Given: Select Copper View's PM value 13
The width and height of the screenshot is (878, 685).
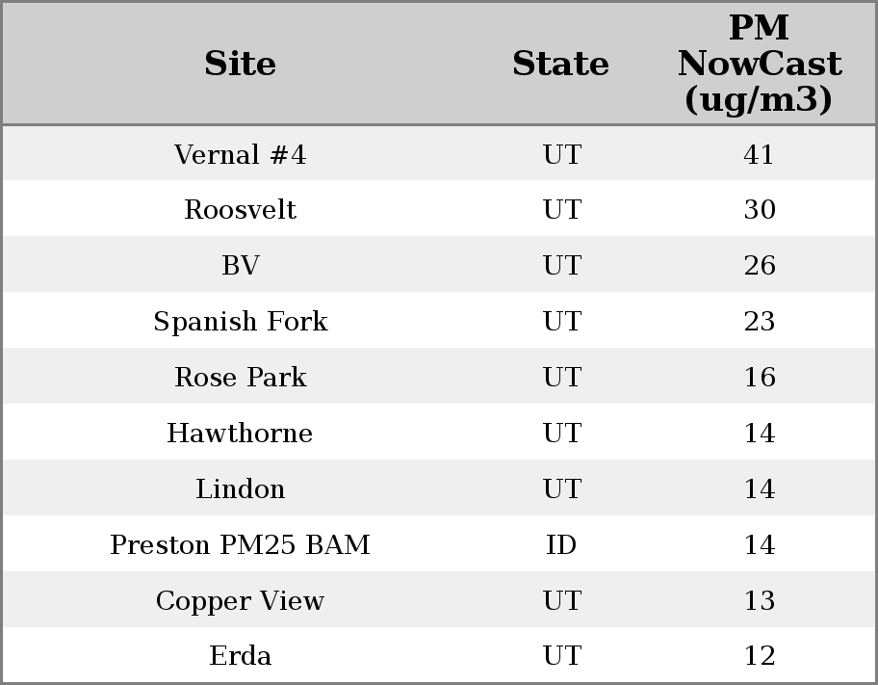Looking at the screenshot, I should (759, 601).
